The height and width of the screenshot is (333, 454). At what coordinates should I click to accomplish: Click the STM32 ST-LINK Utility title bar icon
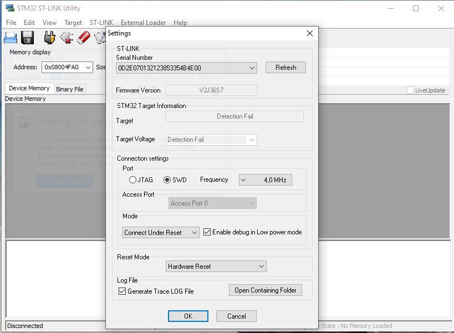coord(10,8)
